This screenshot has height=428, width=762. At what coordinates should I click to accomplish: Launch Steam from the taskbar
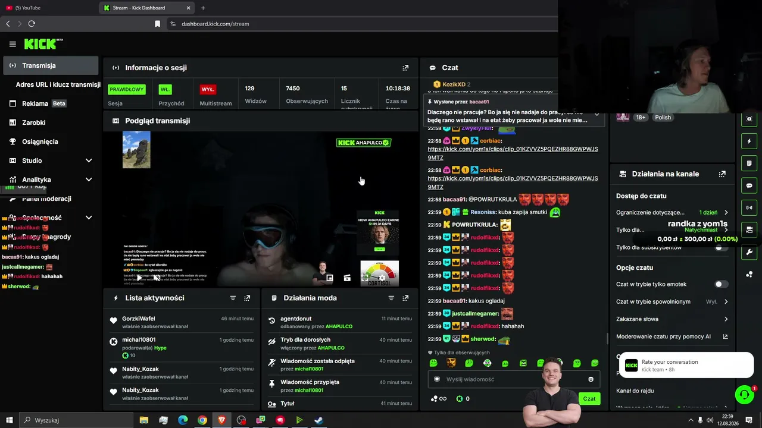point(318,420)
